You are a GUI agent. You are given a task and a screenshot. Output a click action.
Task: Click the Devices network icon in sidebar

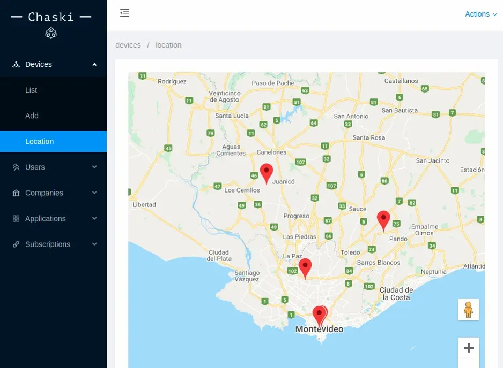[x=16, y=65]
